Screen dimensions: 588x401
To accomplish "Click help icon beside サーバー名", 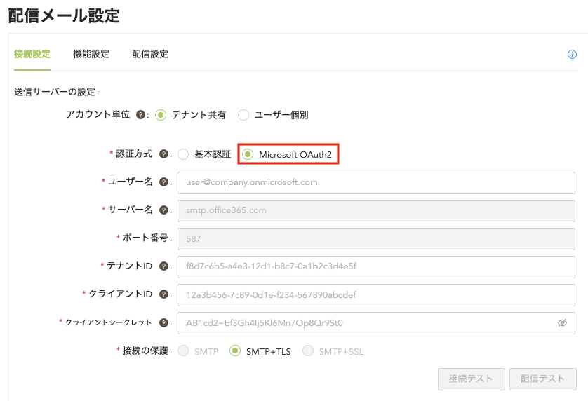I will pos(163,210).
